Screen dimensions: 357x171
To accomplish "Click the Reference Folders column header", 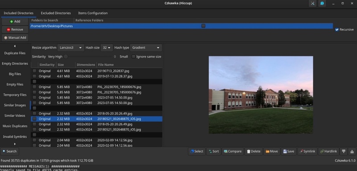I will [203, 20].
